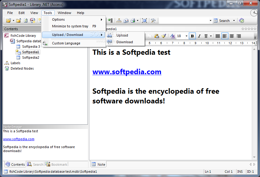
Task: Click the clock icon at top right
Action: tap(254, 13)
